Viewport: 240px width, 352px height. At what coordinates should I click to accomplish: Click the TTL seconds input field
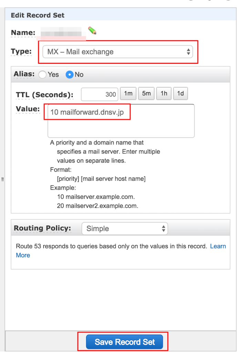(x=100, y=94)
